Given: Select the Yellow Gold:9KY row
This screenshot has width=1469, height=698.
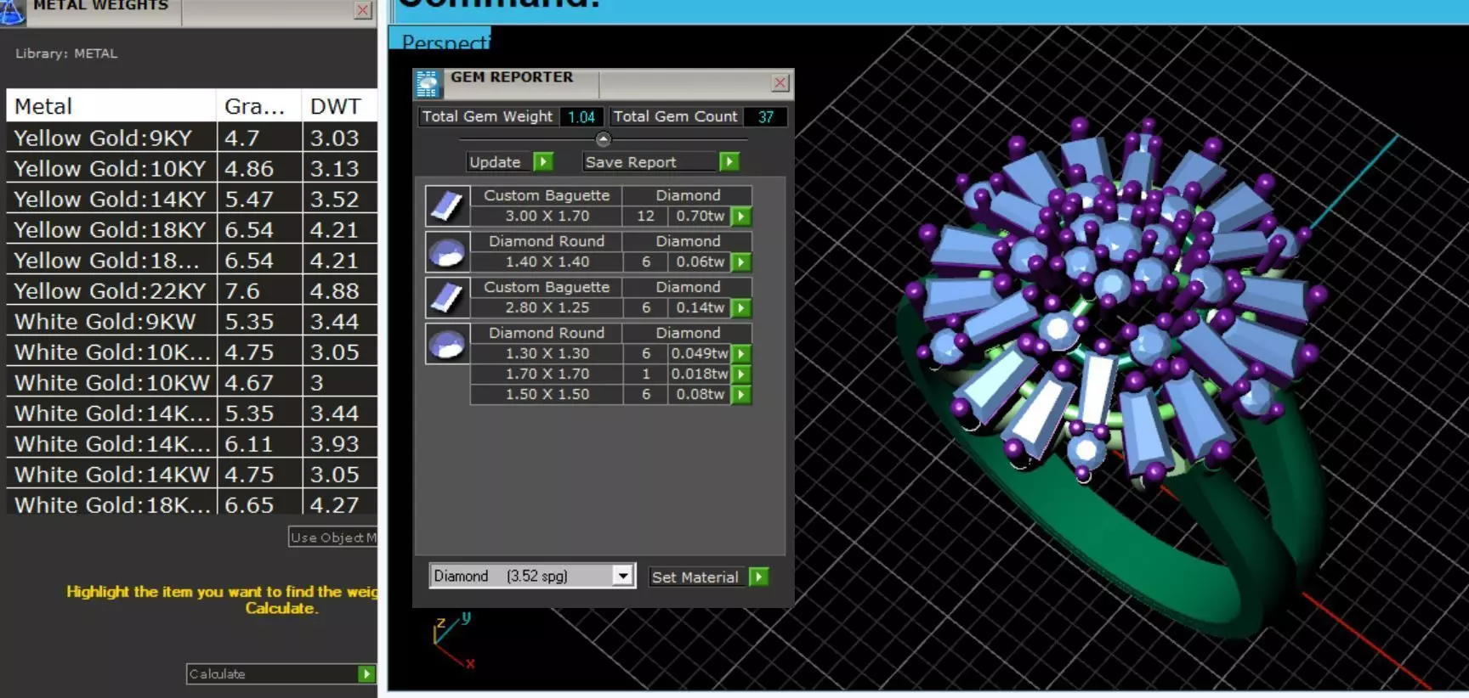Looking at the screenshot, I should (192, 138).
